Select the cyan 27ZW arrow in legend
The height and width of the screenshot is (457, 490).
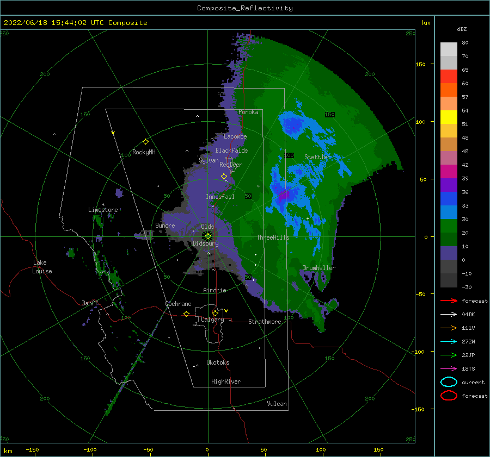[449, 342]
